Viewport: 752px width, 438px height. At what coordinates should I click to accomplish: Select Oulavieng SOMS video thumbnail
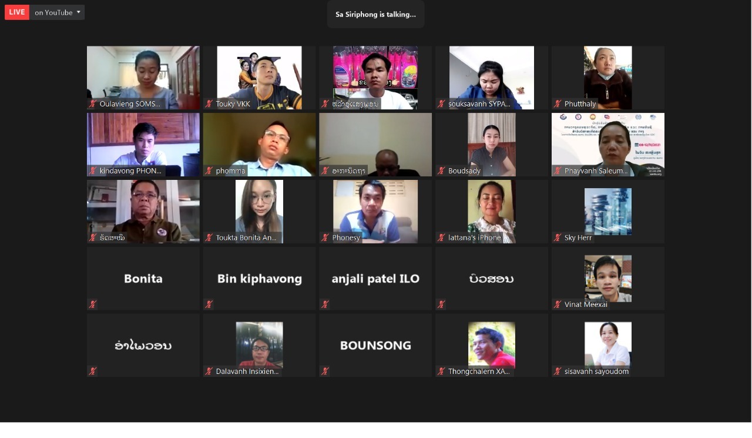[x=143, y=78]
